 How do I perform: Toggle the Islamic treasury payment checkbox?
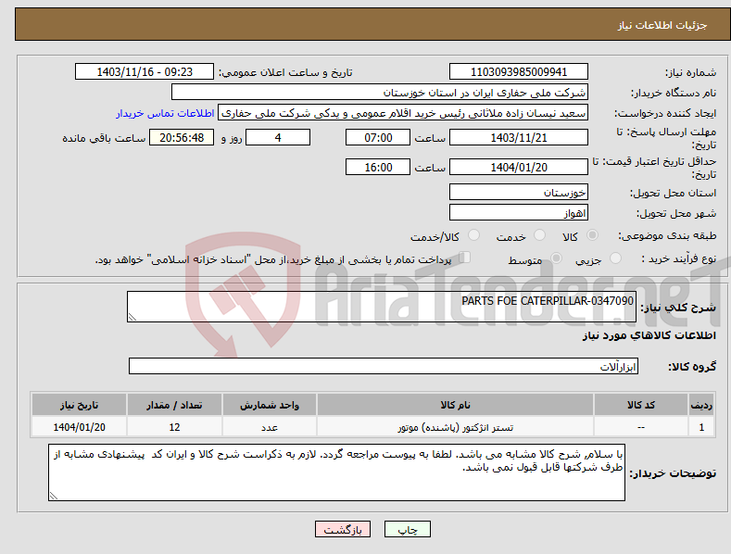465,258
